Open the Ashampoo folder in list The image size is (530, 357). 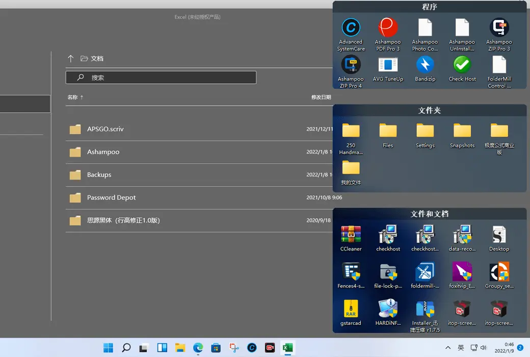(199, 152)
